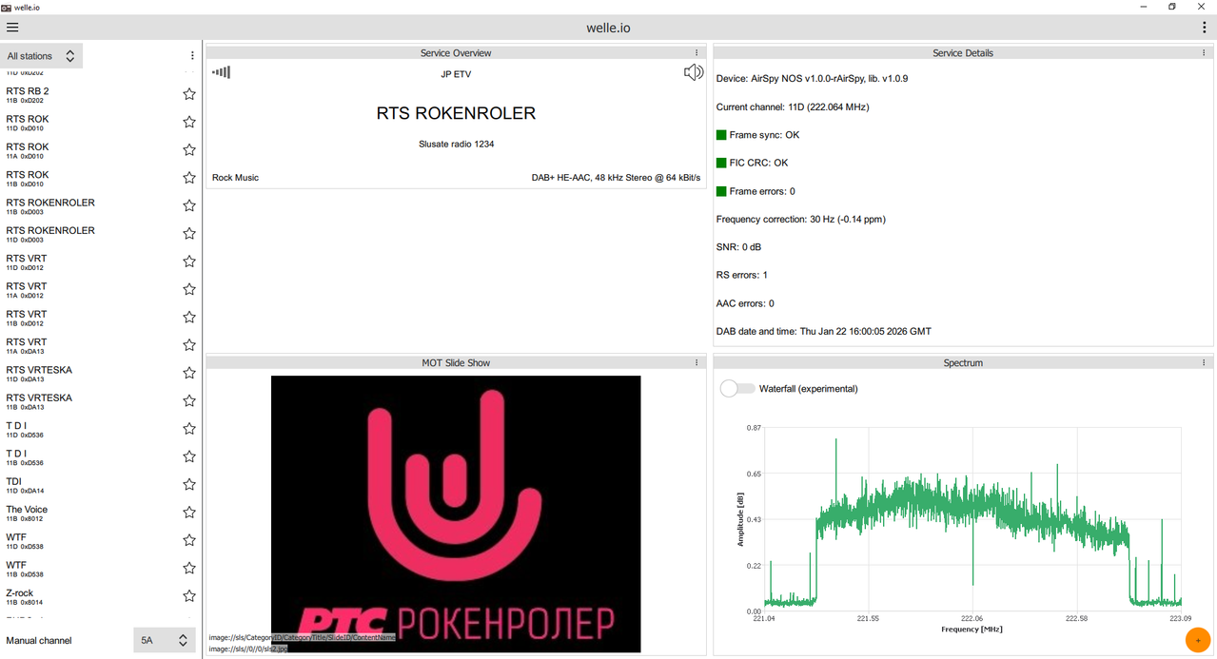
Task: Star RTS VRT station 11A 0xD012
Action: [189, 289]
